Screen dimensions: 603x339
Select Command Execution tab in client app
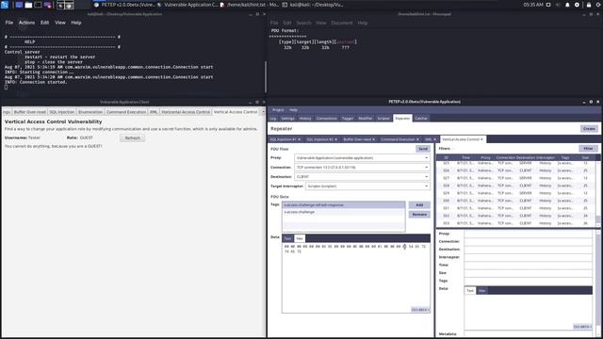[x=126, y=112]
